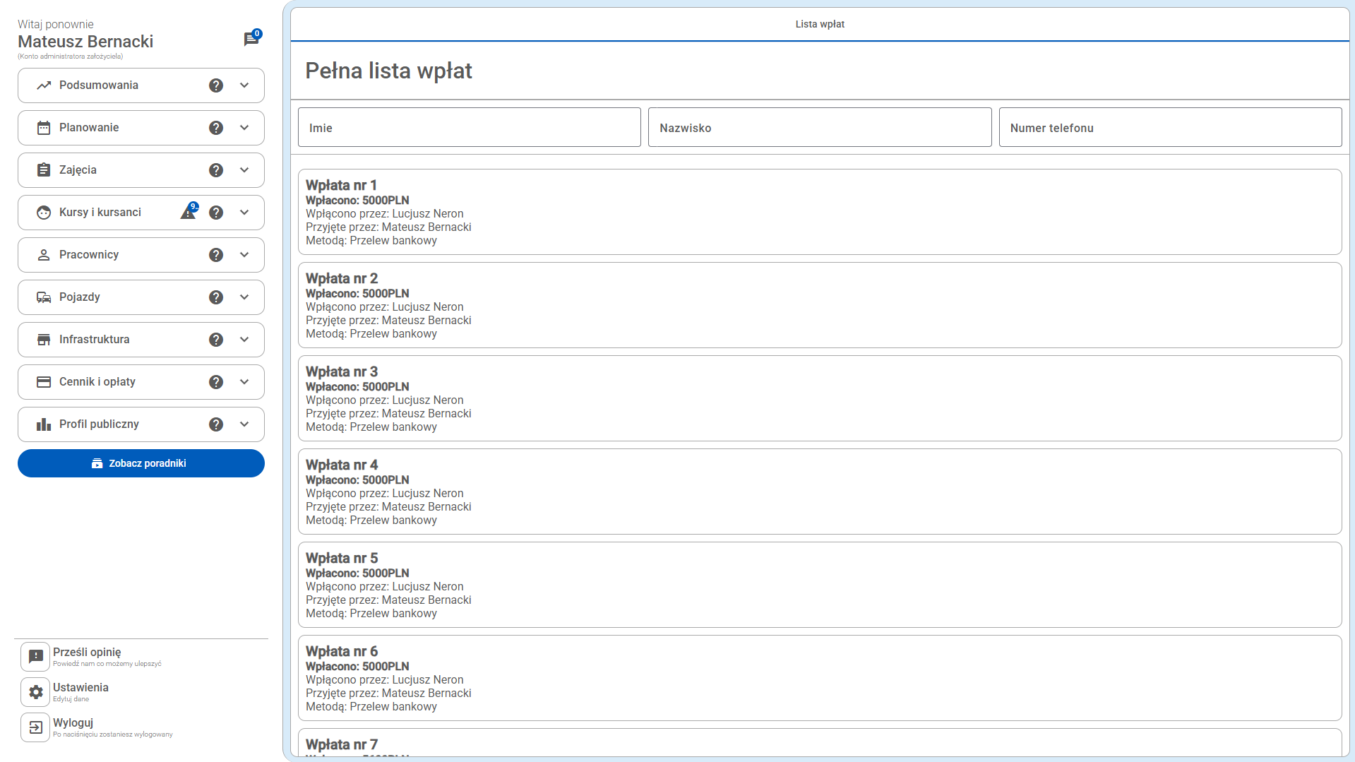Open the messages chat icon
The width and height of the screenshot is (1355, 762).
click(x=251, y=39)
